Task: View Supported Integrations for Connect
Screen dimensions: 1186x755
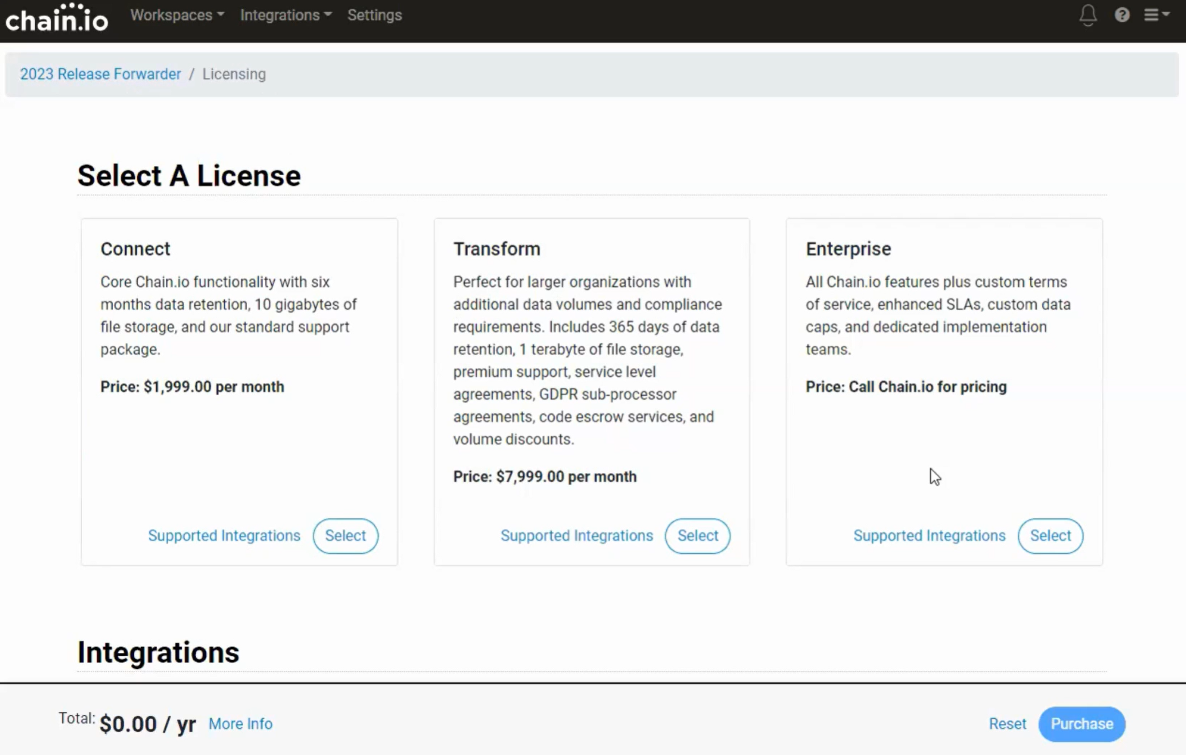Action: point(224,535)
